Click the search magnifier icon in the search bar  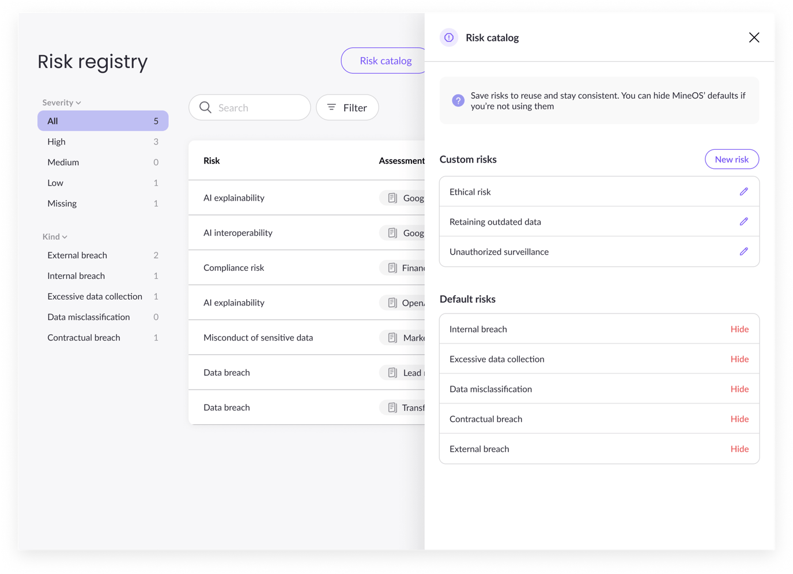point(205,107)
